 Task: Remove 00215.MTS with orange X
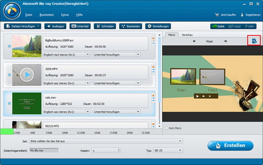pos(153,124)
